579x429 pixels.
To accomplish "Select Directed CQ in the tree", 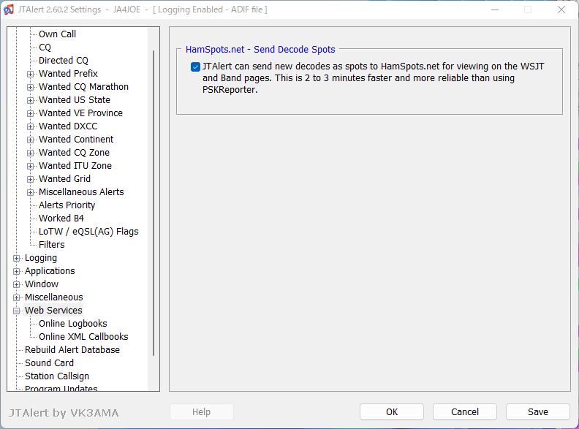I will [64, 60].
